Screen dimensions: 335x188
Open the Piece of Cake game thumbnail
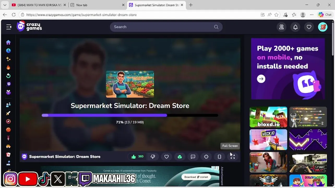(268, 162)
